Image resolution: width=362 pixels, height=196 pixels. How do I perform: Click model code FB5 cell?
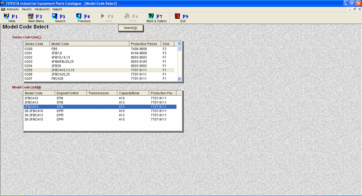(x=54, y=49)
